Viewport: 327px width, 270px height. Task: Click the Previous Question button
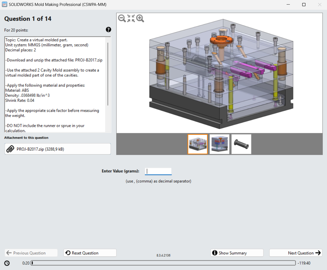click(x=31, y=253)
